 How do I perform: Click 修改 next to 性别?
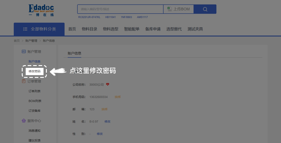tap(100, 134)
